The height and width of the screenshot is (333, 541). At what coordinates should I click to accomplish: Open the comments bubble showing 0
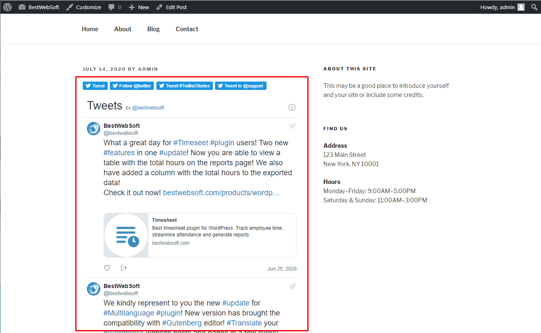(115, 7)
